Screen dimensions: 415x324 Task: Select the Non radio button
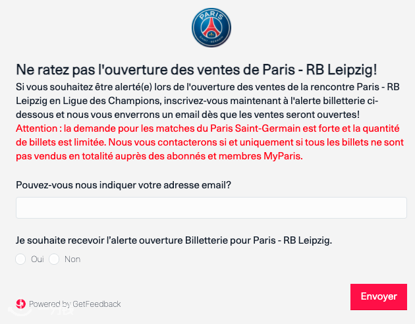pos(54,259)
